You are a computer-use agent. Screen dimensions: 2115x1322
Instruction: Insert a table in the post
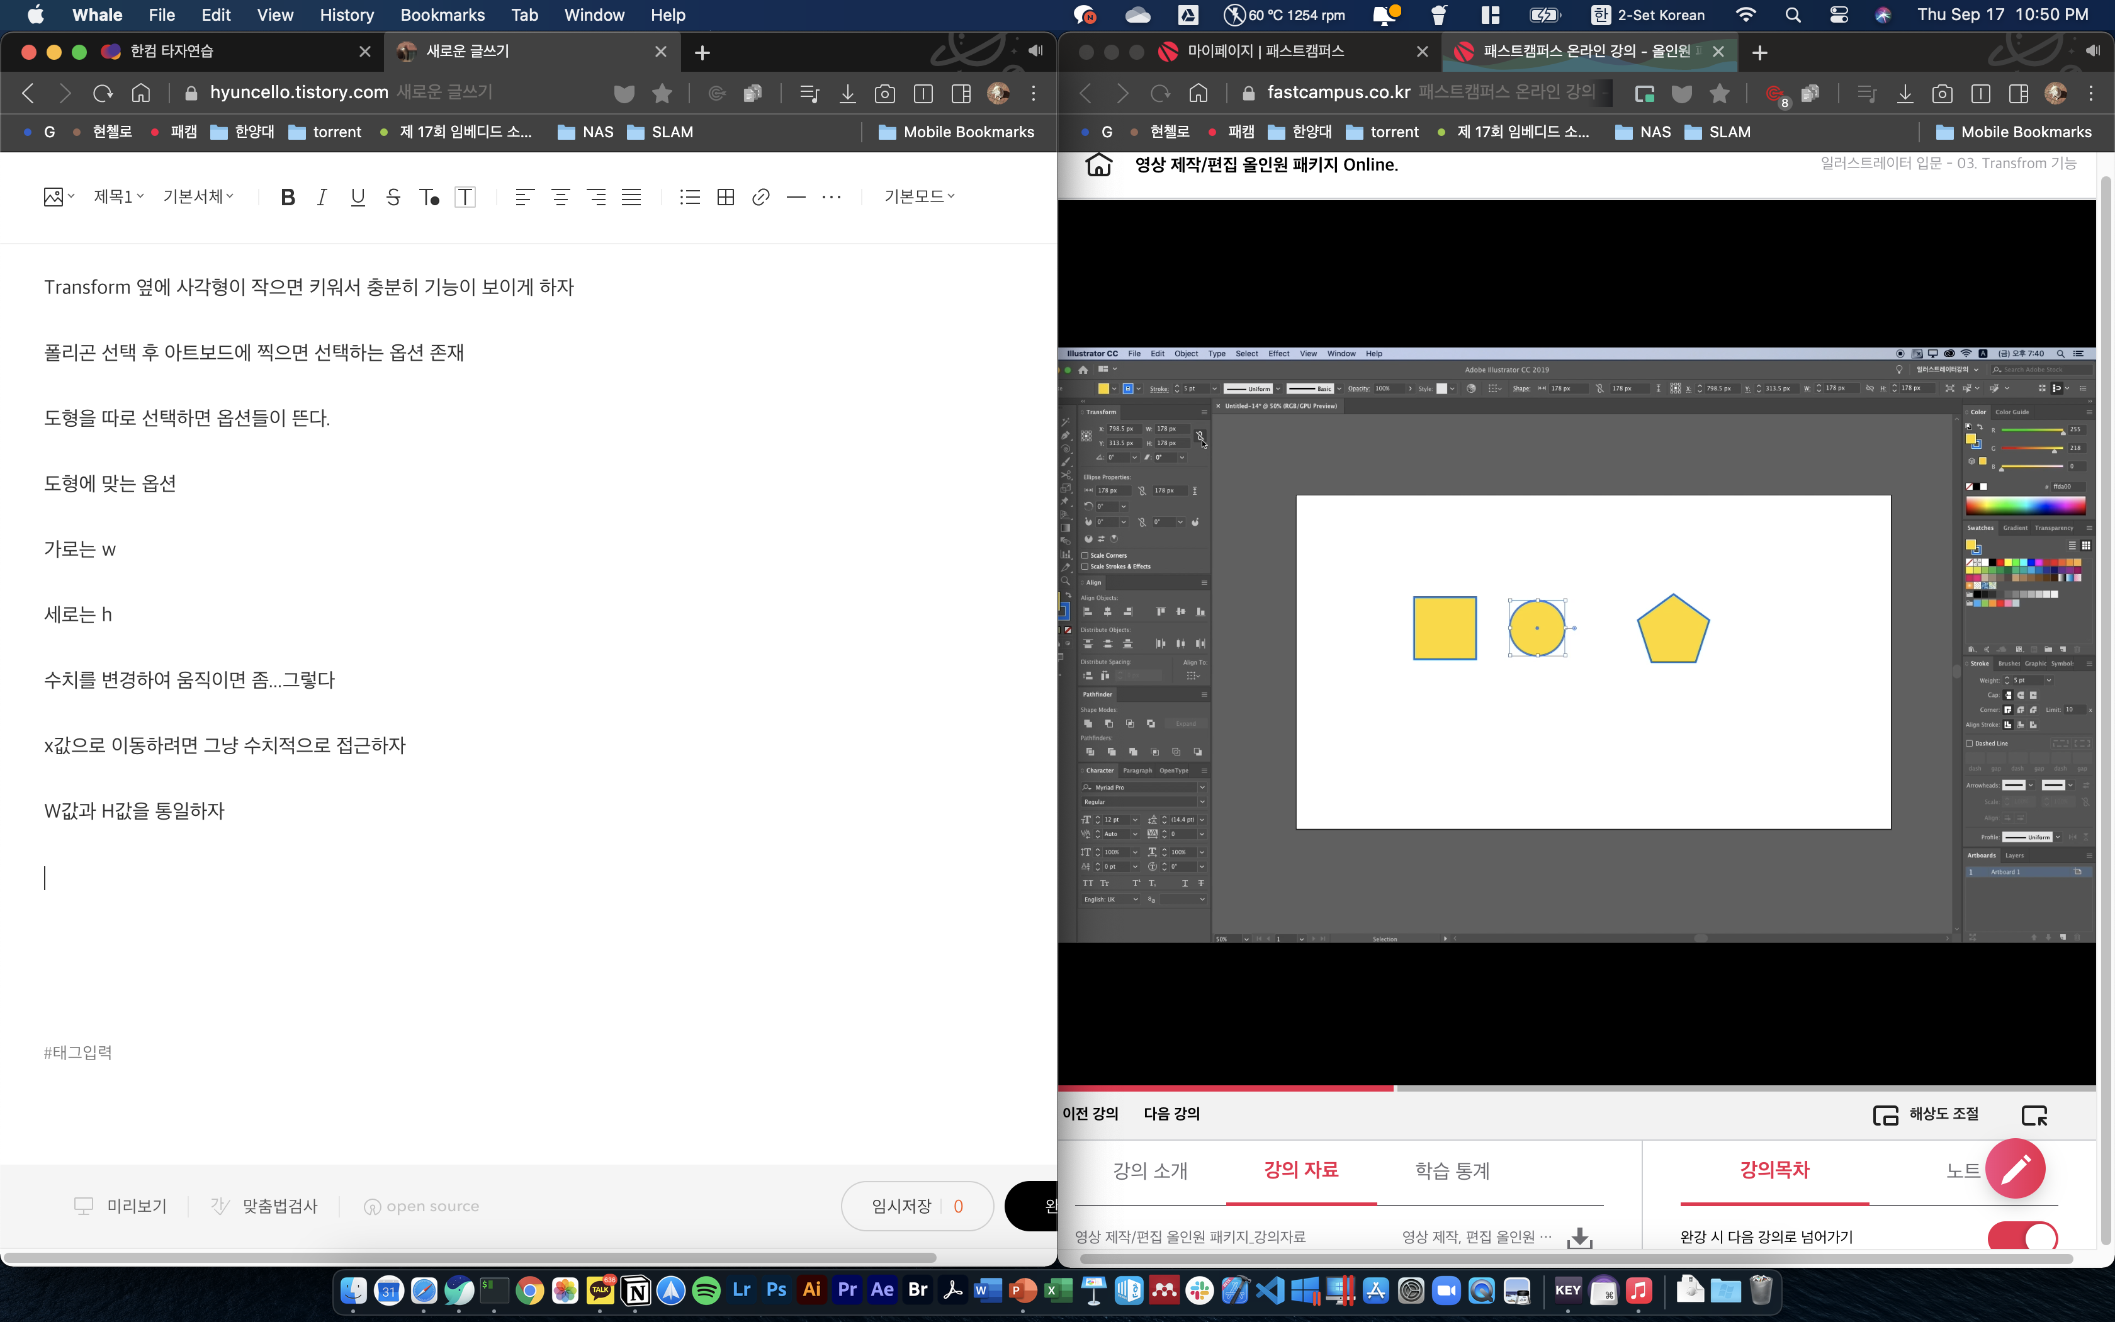725,196
